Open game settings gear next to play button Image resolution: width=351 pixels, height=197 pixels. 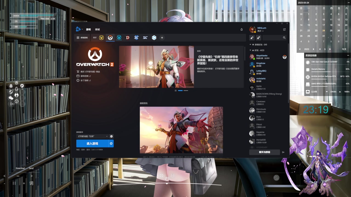(111, 143)
